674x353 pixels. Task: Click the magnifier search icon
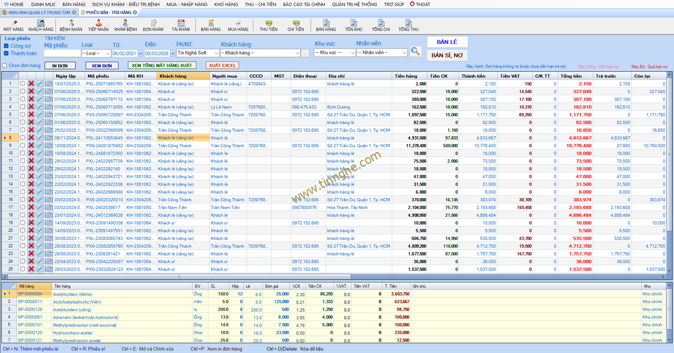[415, 52]
